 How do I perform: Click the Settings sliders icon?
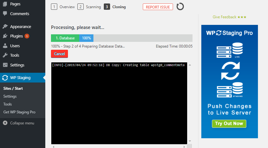[x=5, y=65]
